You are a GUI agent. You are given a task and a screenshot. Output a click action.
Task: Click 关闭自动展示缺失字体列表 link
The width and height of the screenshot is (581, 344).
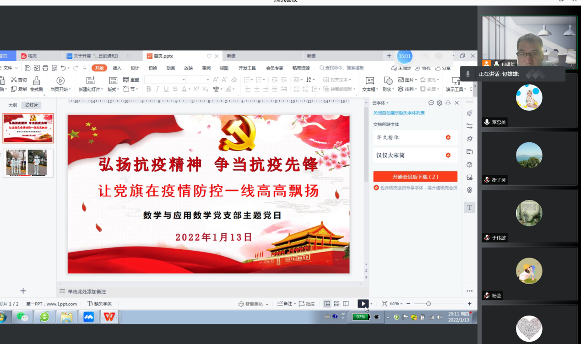click(399, 113)
